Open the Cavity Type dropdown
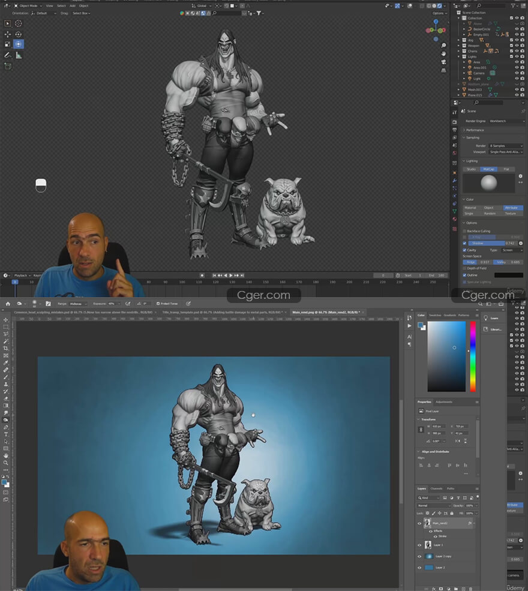Image resolution: width=528 pixels, height=591 pixels. [512, 250]
